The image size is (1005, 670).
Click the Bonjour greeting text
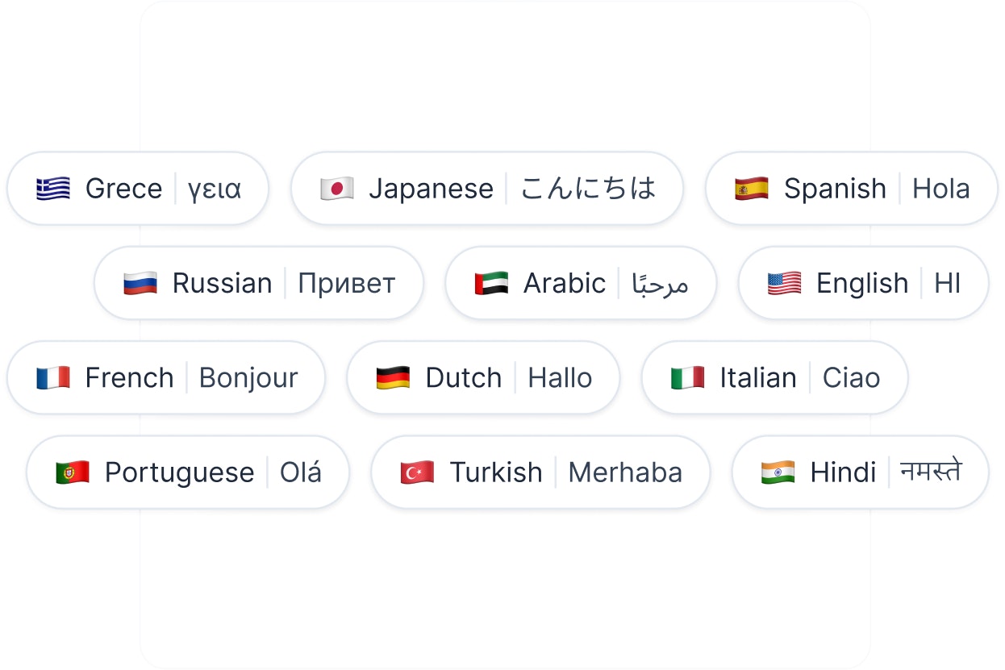248,377
